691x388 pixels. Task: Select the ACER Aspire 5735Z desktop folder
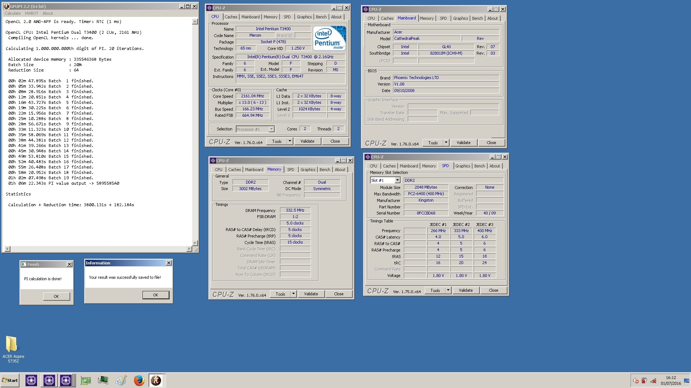click(x=13, y=349)
